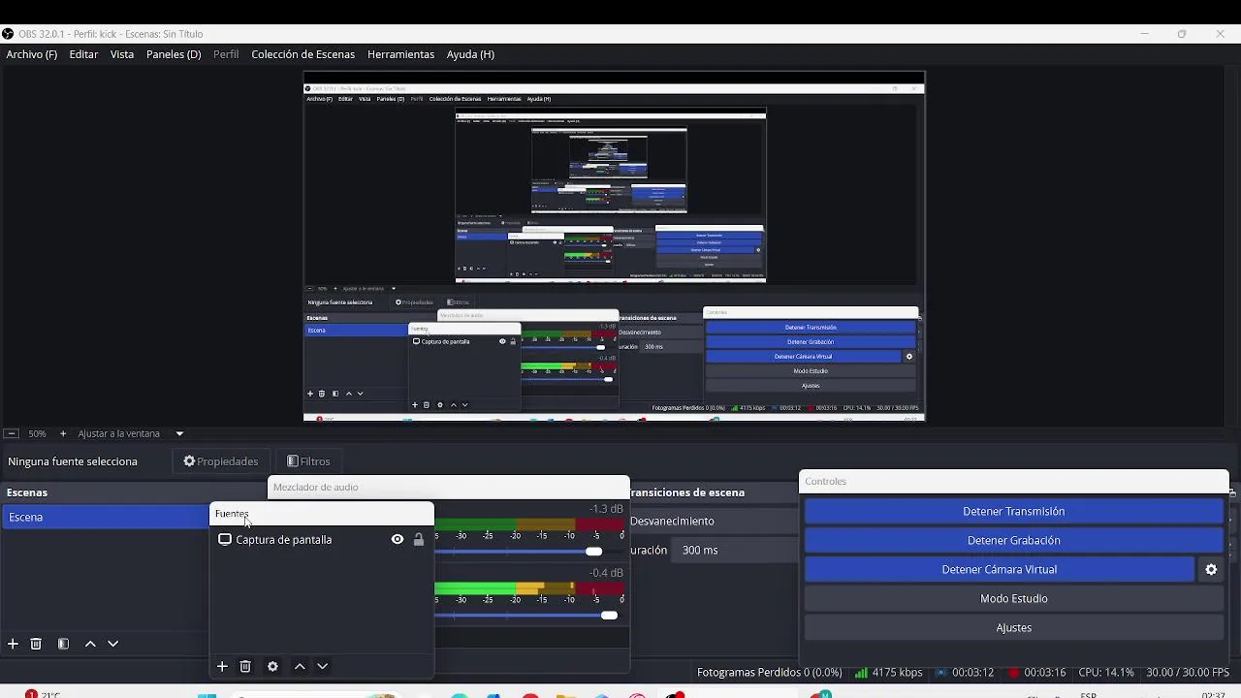Image resolution: width=1241 pixels, height=698 pixels.
Task: Move the scene up with the Escenas up arrow
Action: coord(90,644)
